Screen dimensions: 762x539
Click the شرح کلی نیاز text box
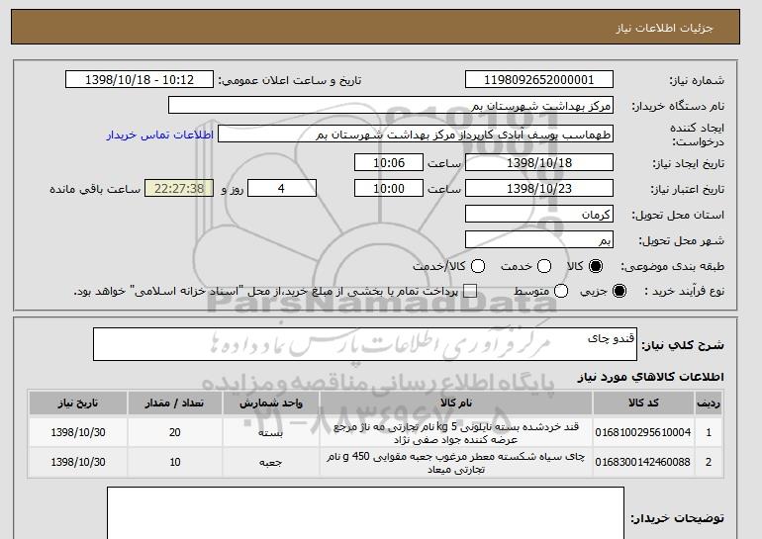tap(365, 344)
